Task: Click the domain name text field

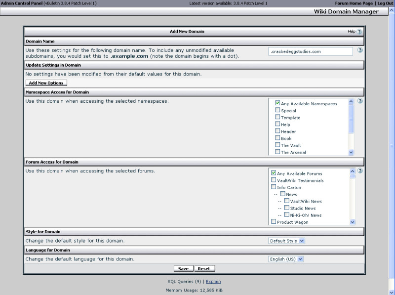Action: point(311,51)
